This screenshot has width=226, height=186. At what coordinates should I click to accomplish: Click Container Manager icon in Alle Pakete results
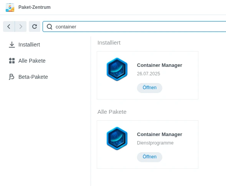click(x=117, y=138)
